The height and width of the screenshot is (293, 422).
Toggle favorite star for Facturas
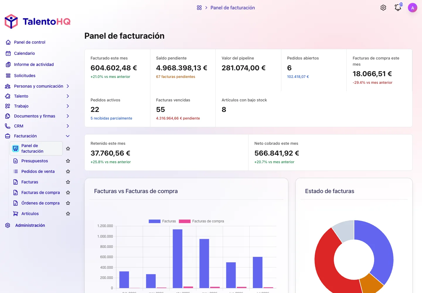pos(68,182)
